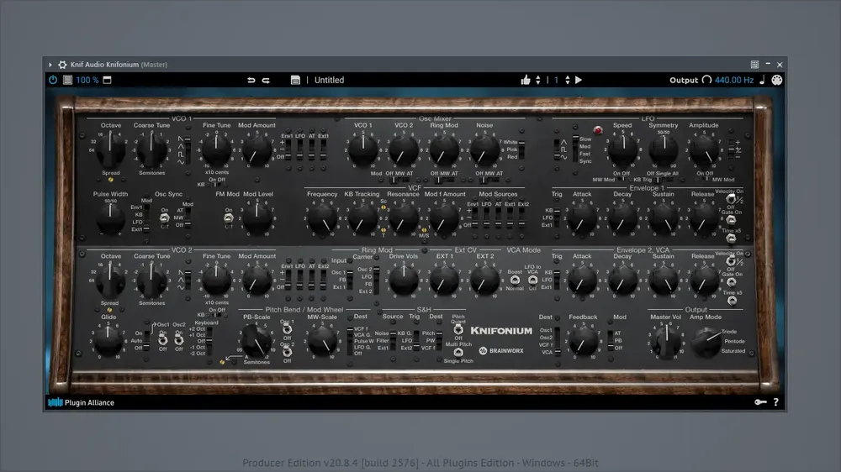Viewport: 841px width, 472px height.
Task: Undo the last change
Action: click(251, 80)
